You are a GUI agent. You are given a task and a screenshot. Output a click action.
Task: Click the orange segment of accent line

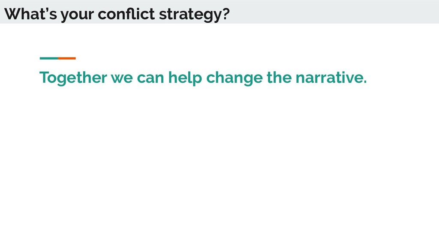67,58
